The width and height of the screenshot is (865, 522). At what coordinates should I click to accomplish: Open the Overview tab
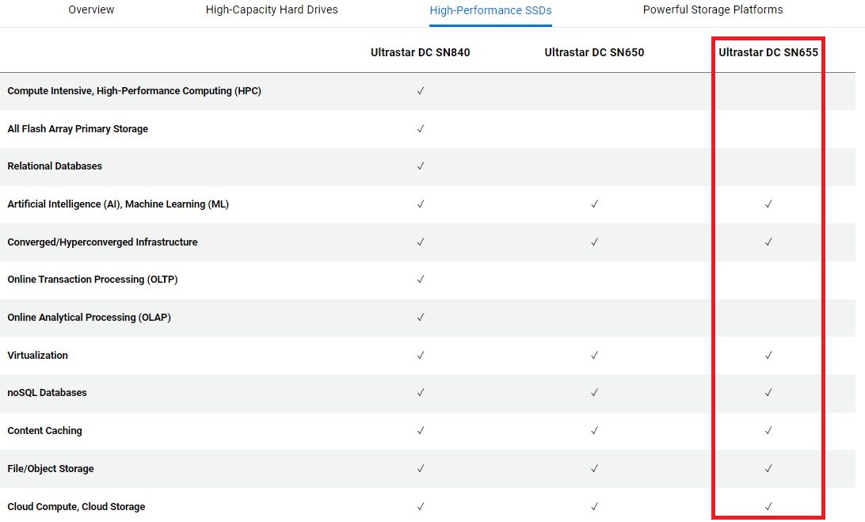point(91,10)
